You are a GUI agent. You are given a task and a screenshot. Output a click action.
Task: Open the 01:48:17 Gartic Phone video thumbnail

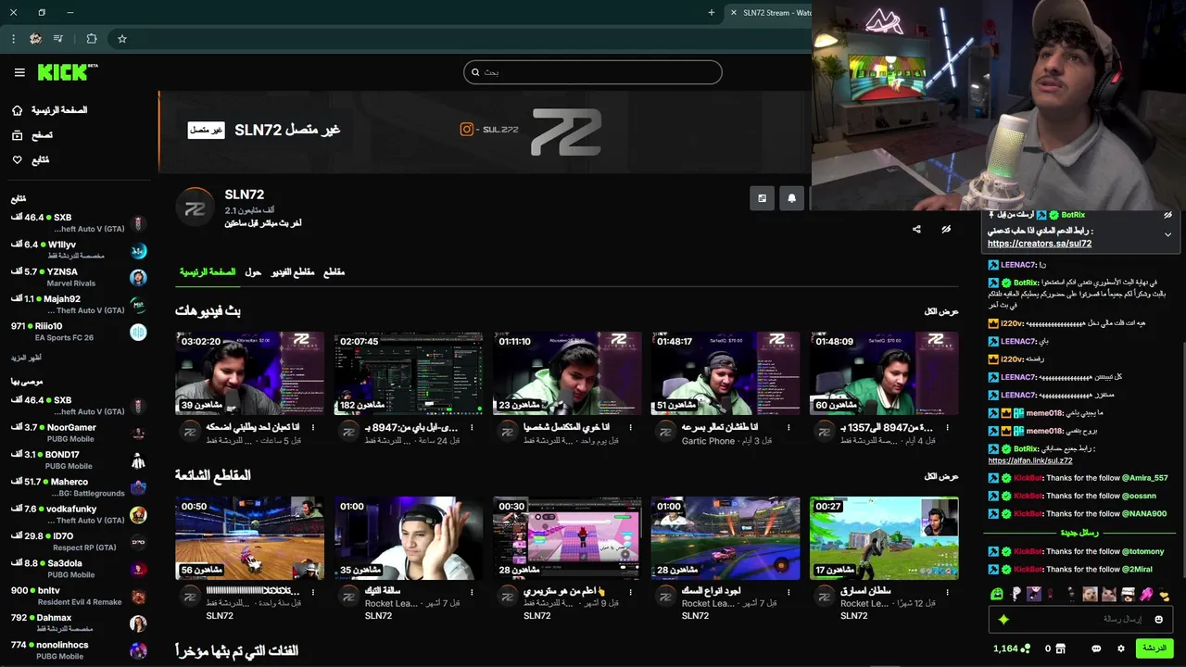click(725, 372)
